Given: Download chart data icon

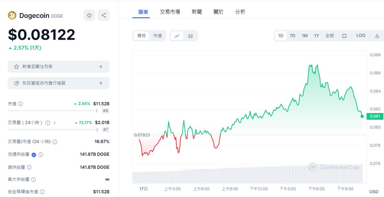Looking at the screenshot, I should (x=377, y=36).
